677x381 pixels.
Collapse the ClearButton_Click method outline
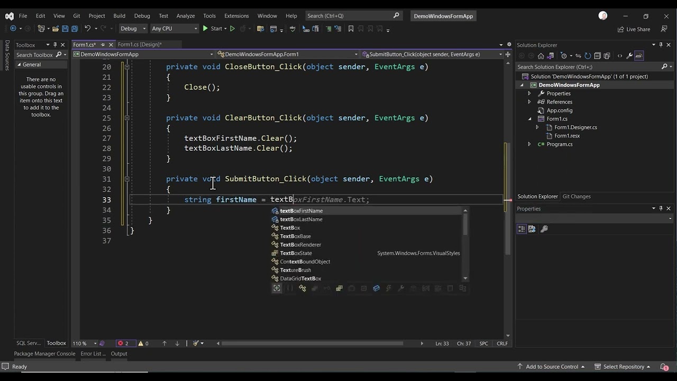coord(127,118)
